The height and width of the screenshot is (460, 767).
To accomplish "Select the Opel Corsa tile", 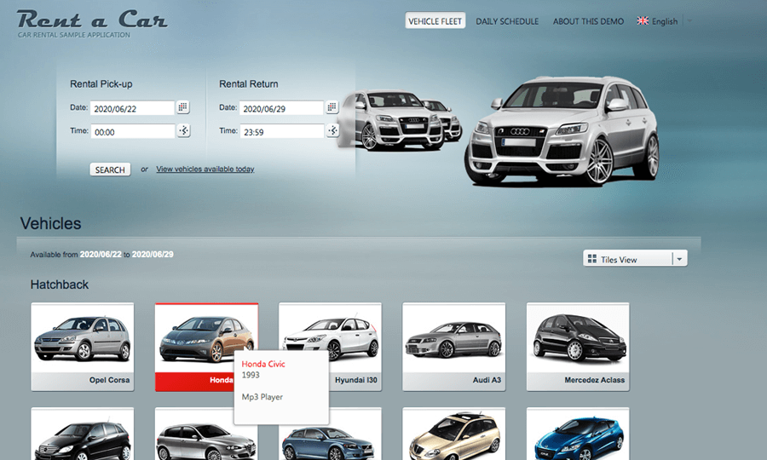I will coord(82,347).
